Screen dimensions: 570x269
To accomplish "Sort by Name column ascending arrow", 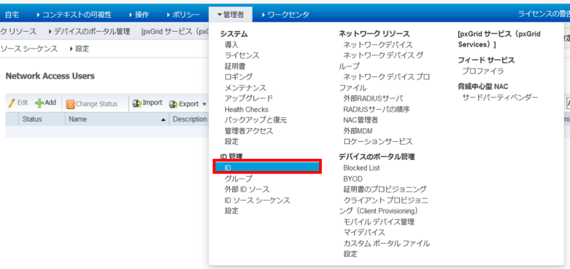I will [163, 119].
